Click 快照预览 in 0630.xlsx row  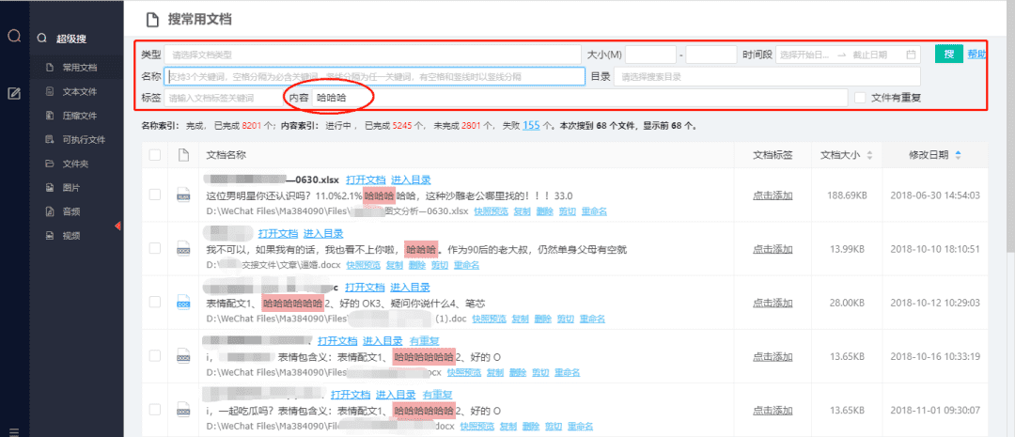point(491,211)
